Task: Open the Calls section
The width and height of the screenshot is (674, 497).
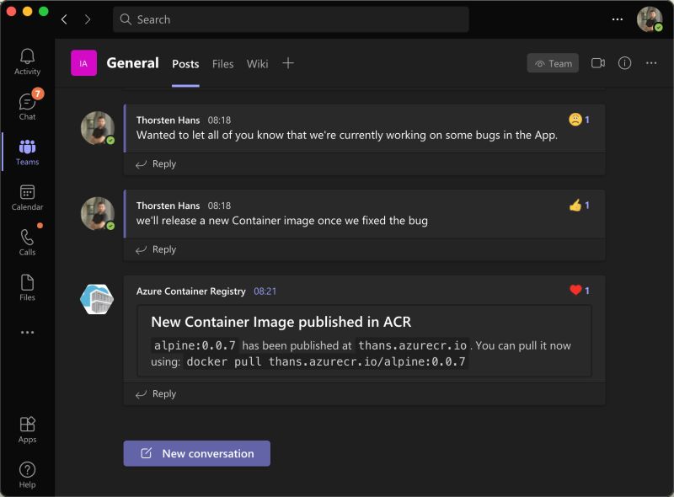Action: coord(27,244)
